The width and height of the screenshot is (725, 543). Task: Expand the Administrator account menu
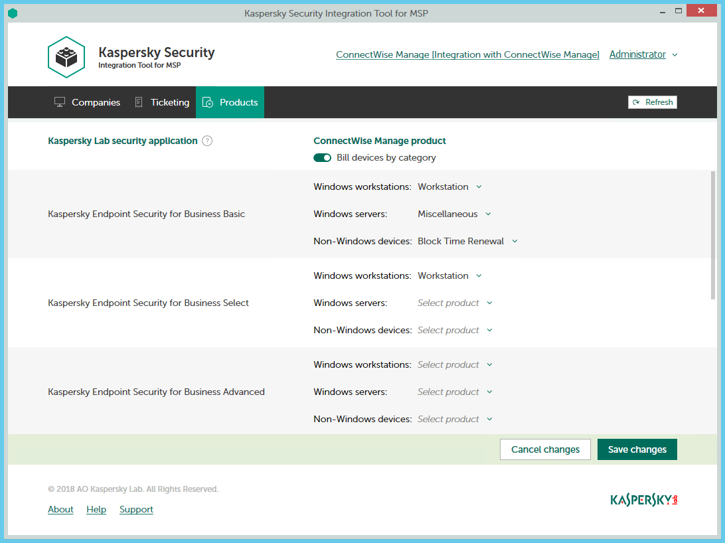tap(643, 55)
